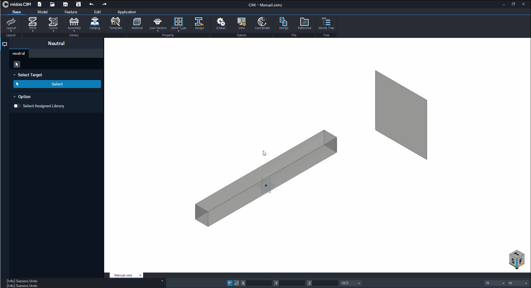Screen dimensions: 531x288
Task: Open the GCS coordinate system dropdown
Action: (x=350, y=283)
